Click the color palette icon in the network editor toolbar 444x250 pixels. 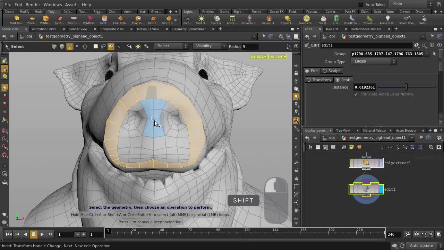pos(333,147)
